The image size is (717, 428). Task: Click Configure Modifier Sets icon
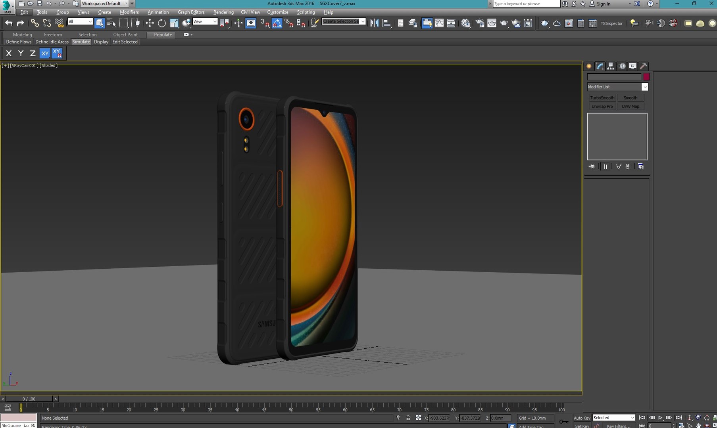coord(641,166)
